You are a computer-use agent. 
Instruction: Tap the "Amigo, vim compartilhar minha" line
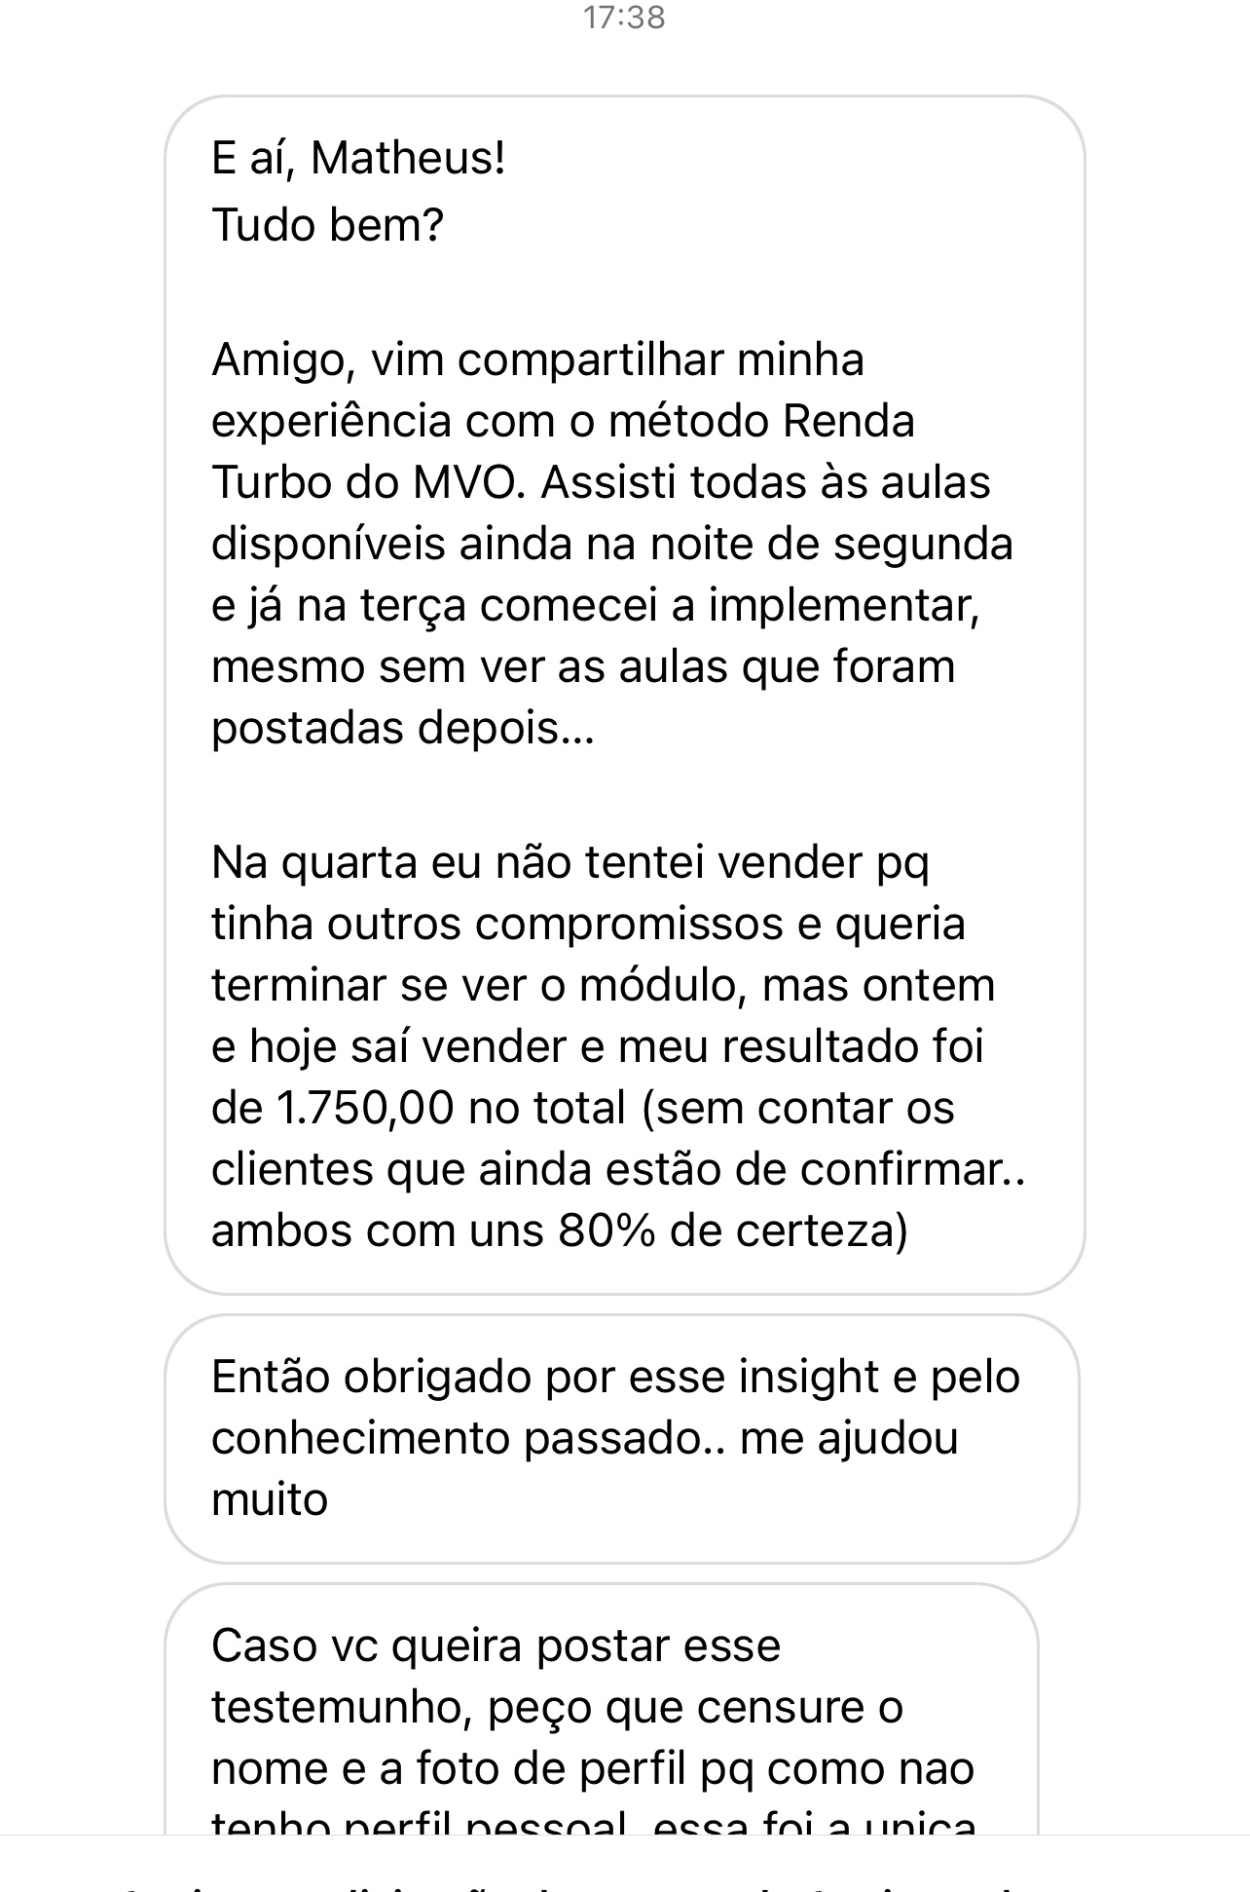click(537, 359)
